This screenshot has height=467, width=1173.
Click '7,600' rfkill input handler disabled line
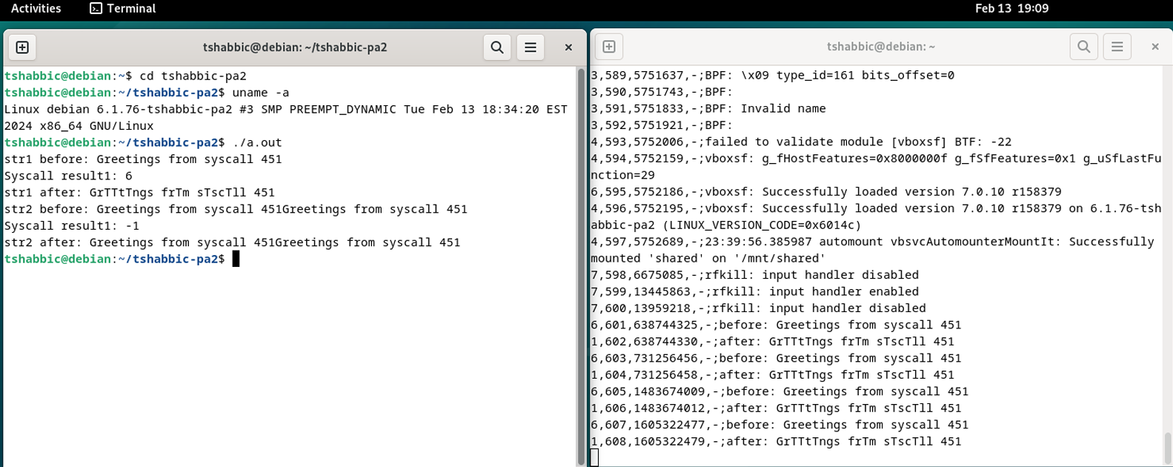coord(758,308)
